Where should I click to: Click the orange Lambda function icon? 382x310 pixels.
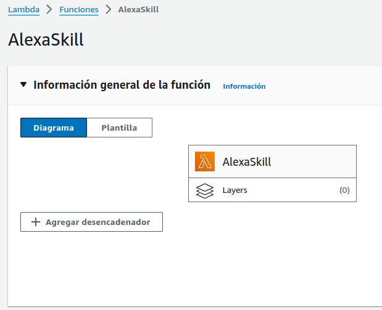pyautogui.click(x=205, y=161)
